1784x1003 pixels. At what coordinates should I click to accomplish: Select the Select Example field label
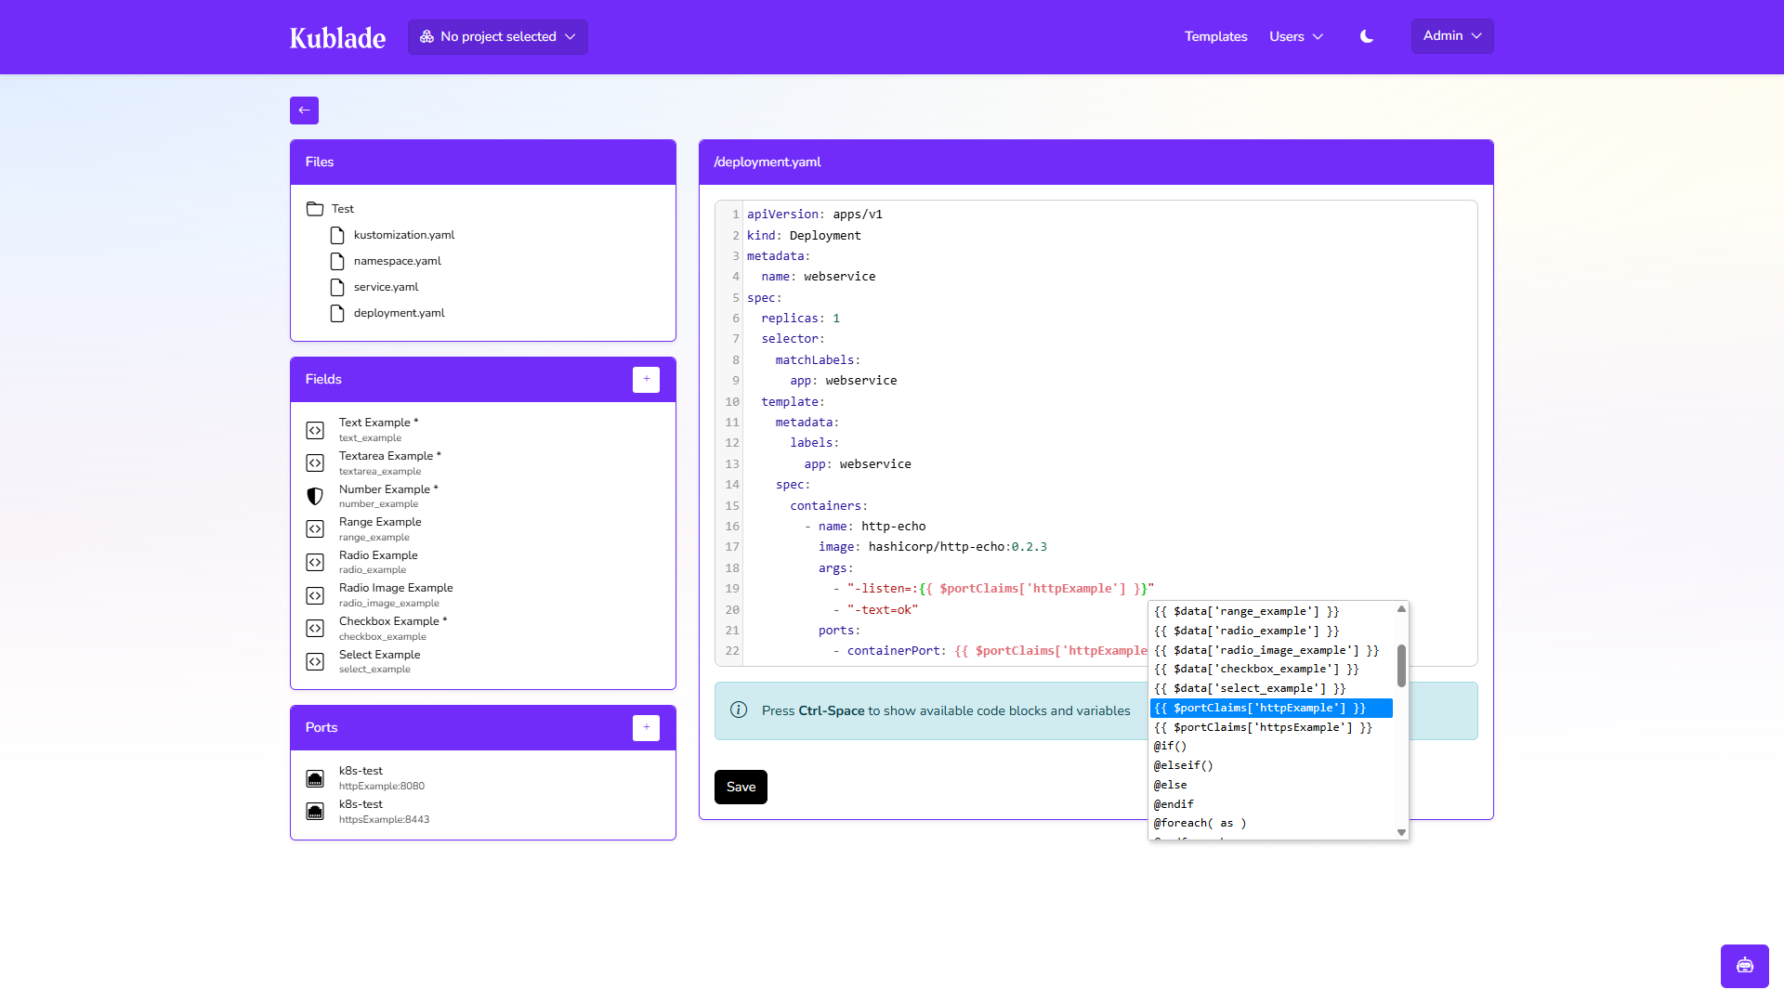click(x=379, y=655)
